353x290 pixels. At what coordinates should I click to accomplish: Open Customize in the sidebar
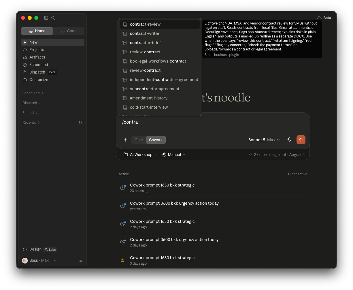coord(52,80)
